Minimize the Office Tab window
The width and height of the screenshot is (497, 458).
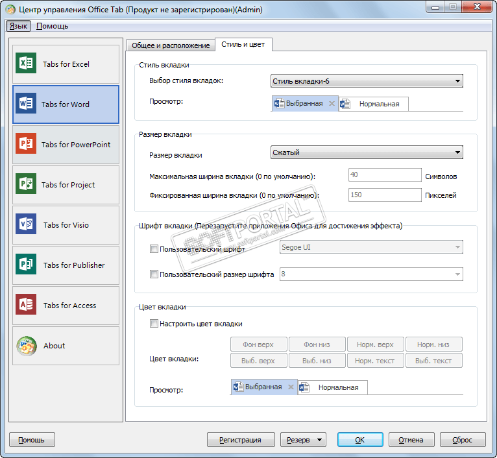point(435,7)
